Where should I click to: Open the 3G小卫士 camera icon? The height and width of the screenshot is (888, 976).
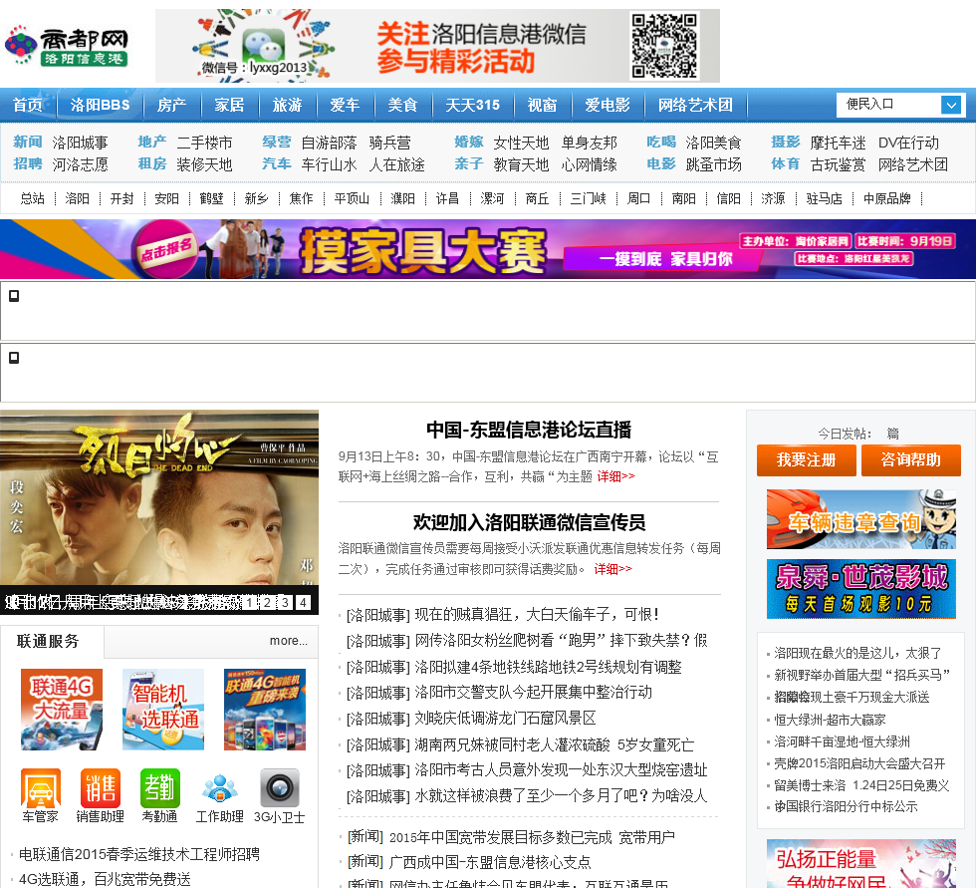[280, 787]
